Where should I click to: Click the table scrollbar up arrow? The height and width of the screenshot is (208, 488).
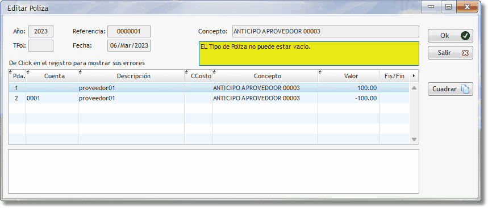coord(414,88)
